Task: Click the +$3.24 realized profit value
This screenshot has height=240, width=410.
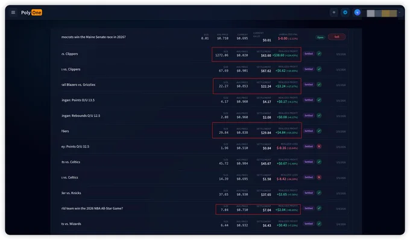Action: tap(280, 86)
